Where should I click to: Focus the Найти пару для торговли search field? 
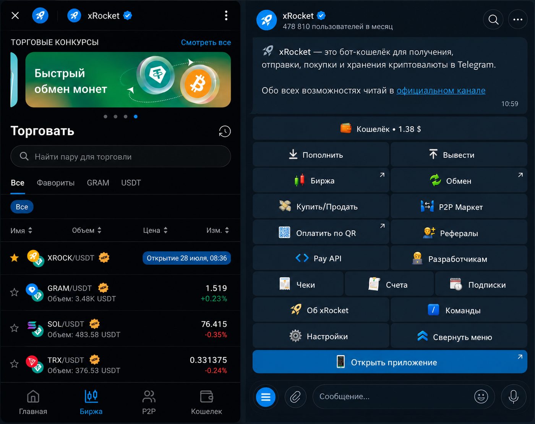(x=121, y=156)
